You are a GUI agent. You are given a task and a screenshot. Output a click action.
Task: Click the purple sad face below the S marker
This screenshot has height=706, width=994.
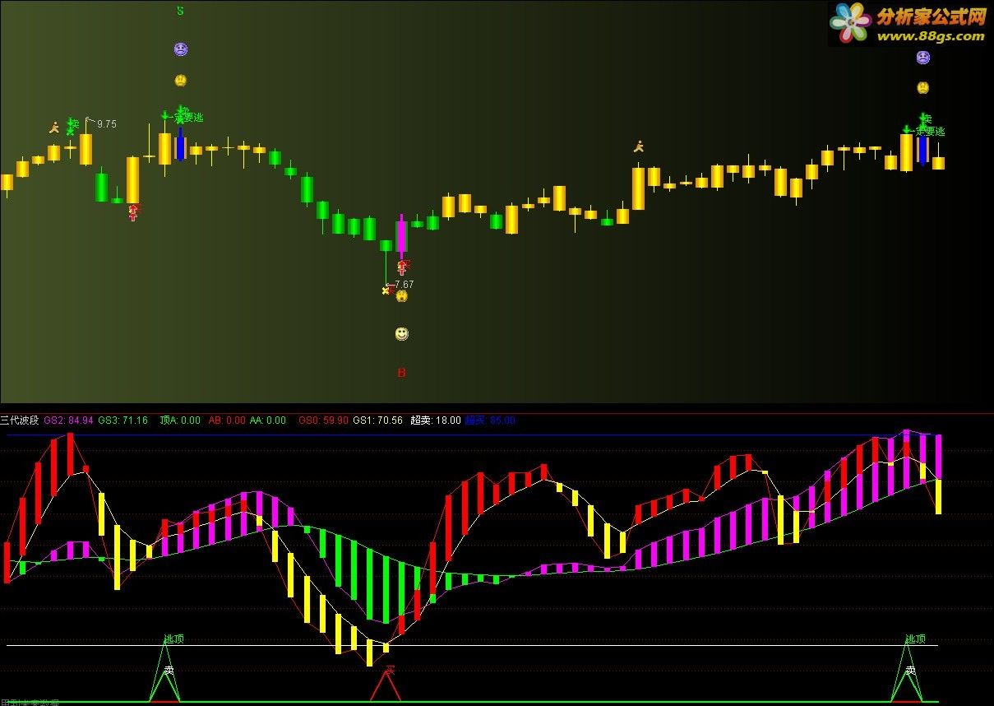pos(181,49)
